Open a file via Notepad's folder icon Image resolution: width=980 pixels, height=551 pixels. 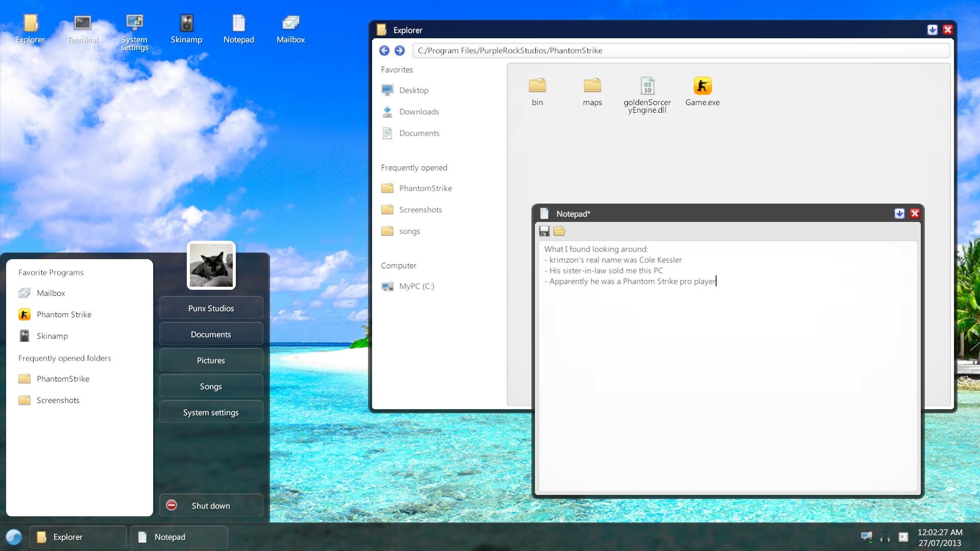click(x=559, y=231)
